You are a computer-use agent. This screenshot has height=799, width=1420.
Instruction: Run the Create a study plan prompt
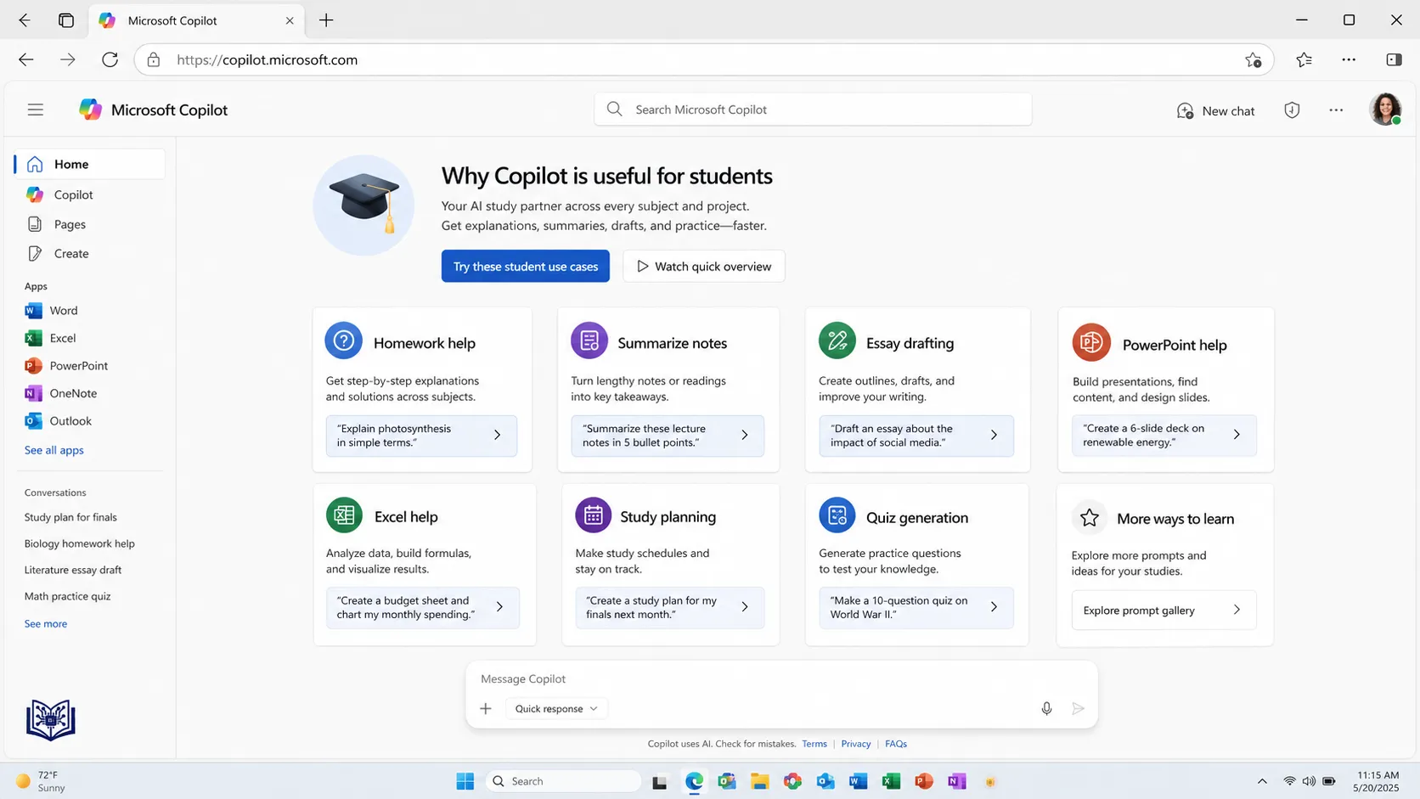[x=669, y=607]
